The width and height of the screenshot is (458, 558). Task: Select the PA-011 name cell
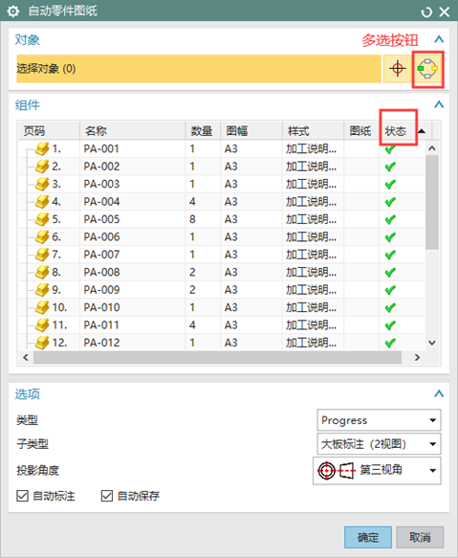pyautogui.click(x=132, y=324)
